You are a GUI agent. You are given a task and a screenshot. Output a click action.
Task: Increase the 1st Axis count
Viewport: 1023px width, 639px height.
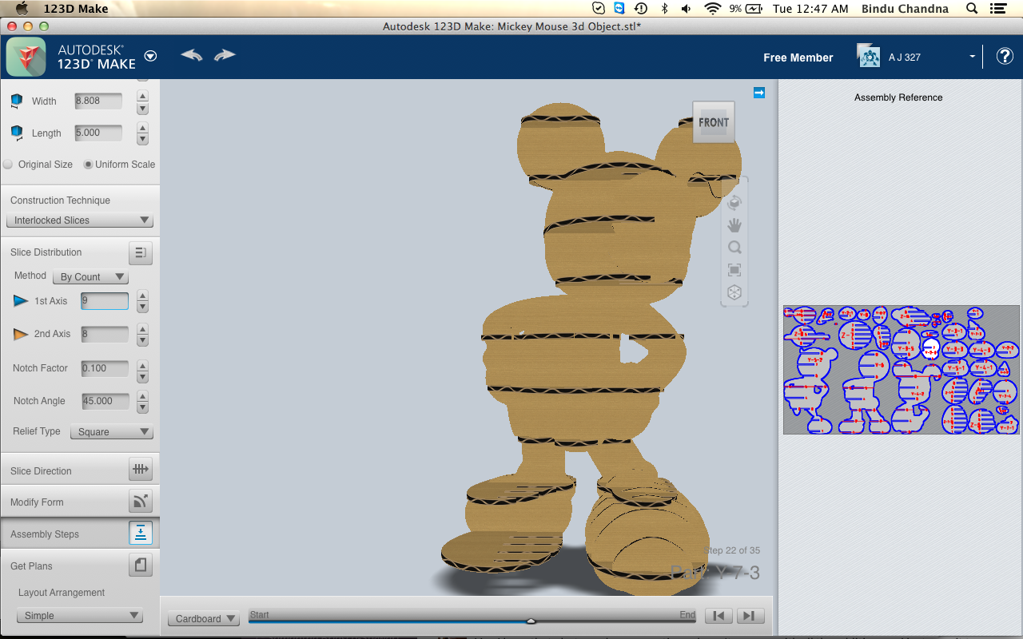coord(142,296)
